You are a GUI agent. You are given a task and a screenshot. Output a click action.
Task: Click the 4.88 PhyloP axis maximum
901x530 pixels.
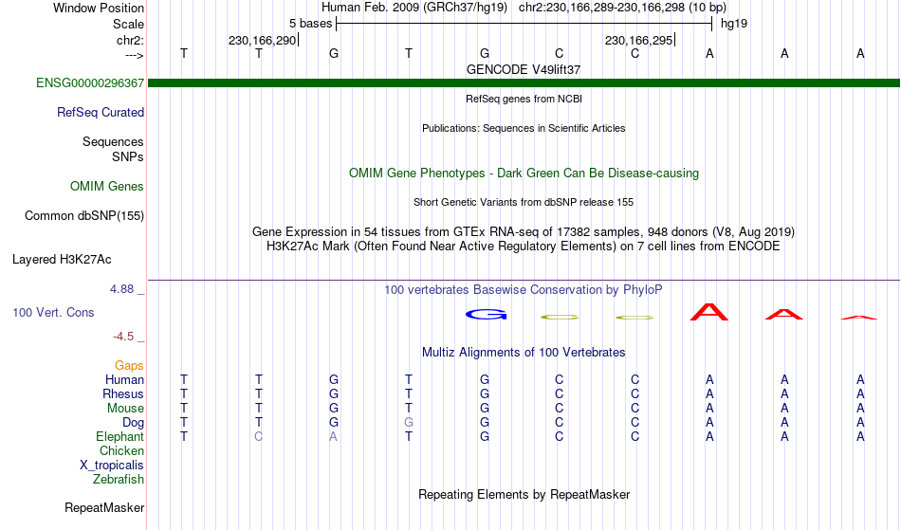[121, 289]
